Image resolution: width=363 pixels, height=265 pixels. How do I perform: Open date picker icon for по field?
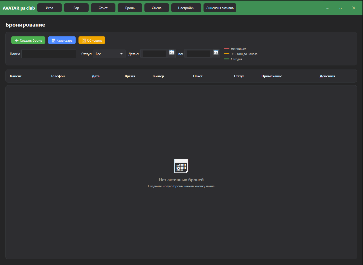[x=216, y=52]
